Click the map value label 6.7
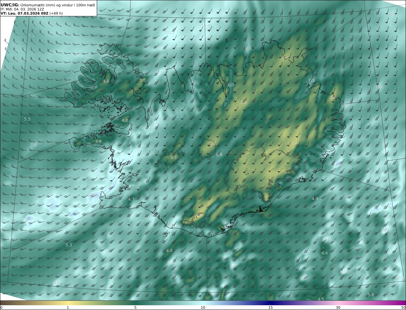 point(231,85)
